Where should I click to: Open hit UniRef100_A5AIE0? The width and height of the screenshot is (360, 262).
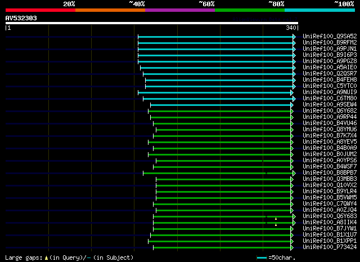(x=330, y=68)
